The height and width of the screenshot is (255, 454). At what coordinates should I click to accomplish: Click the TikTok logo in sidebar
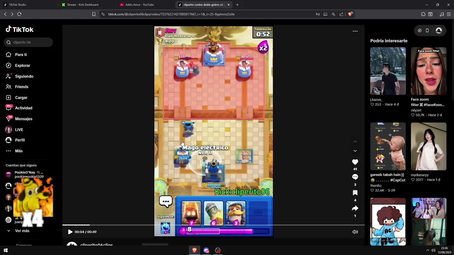(20, 29)
